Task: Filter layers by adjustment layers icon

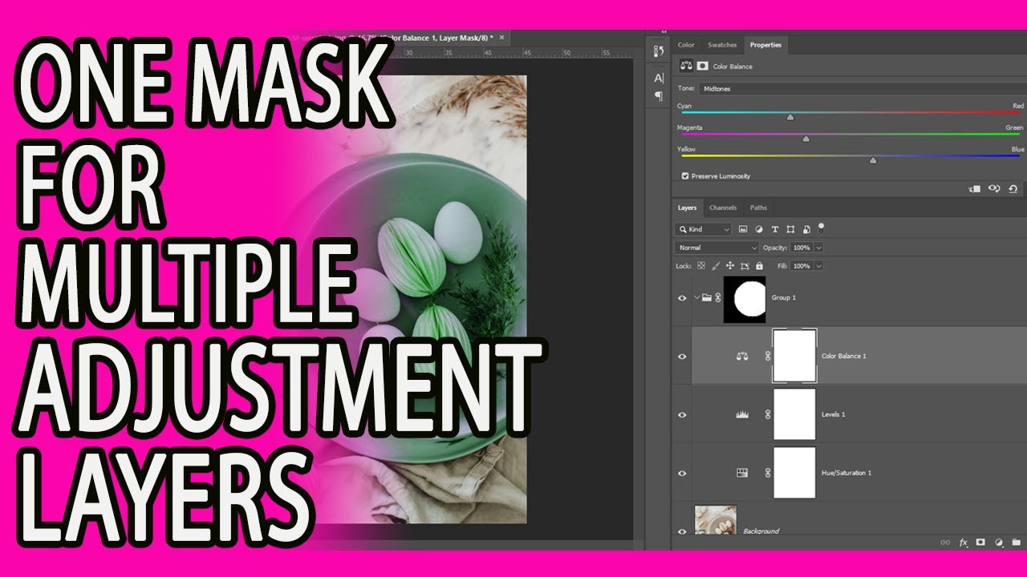Action: coord(759,229)
